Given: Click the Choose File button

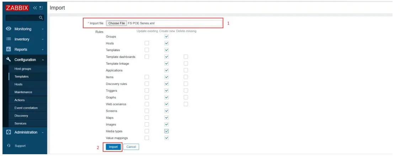Looking at the screenshot, I should pos(117,23).
